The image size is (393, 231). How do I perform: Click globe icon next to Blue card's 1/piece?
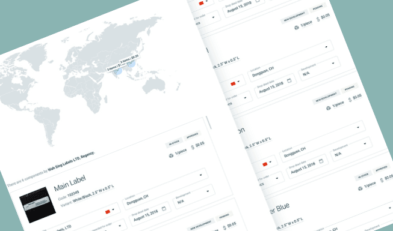(x=361, y=188)
